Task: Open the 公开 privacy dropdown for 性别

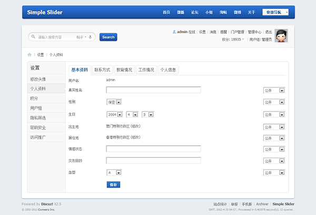Action: click(274, 102)
